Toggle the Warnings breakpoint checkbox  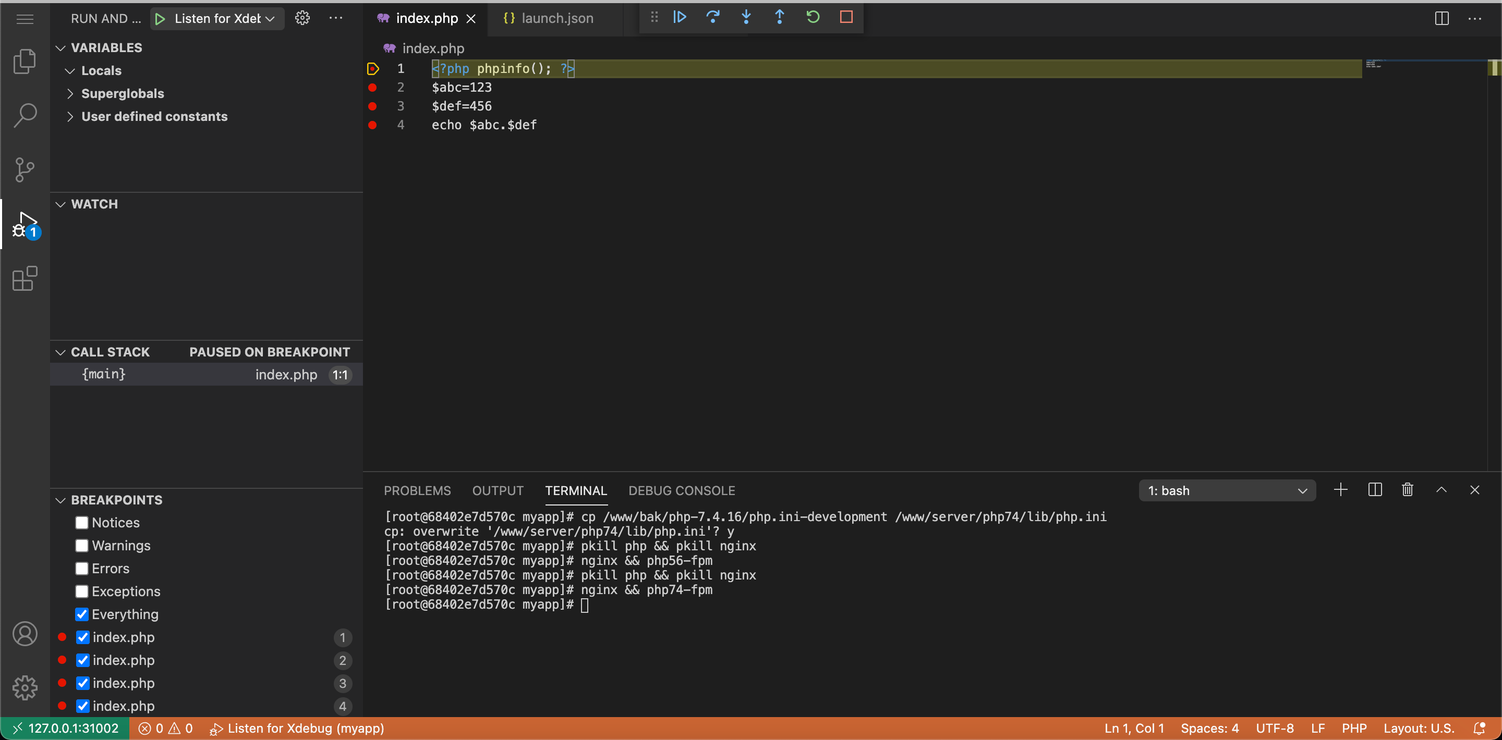[x=81, y=546]
